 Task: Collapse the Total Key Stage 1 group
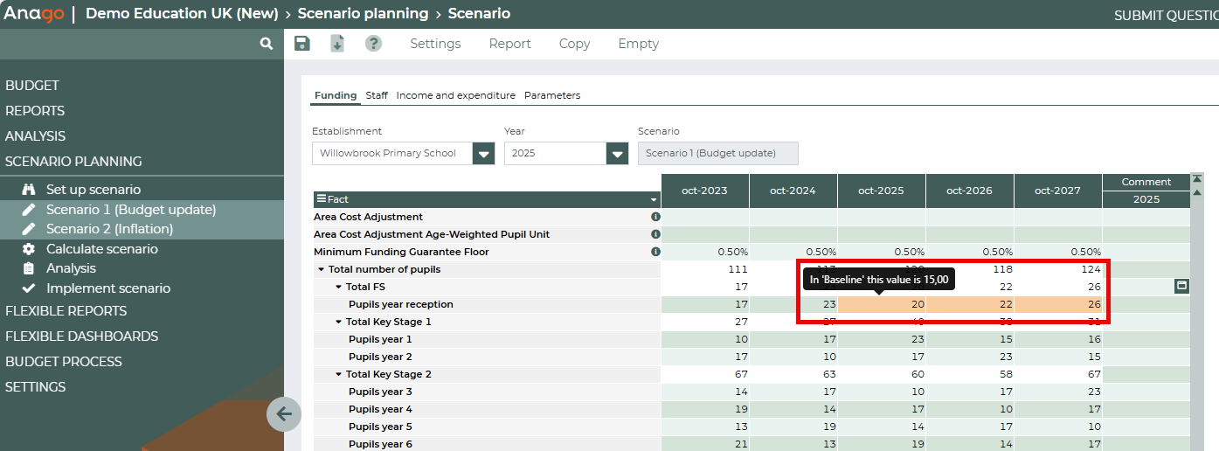tap(338, 322)
